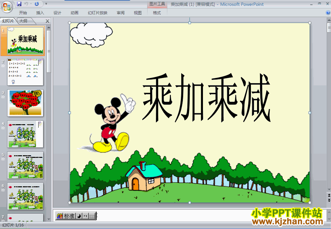The width and height of the screenshot is (331, 229).
Task: Click the animation star icon of slide 6
Action: 3,190
